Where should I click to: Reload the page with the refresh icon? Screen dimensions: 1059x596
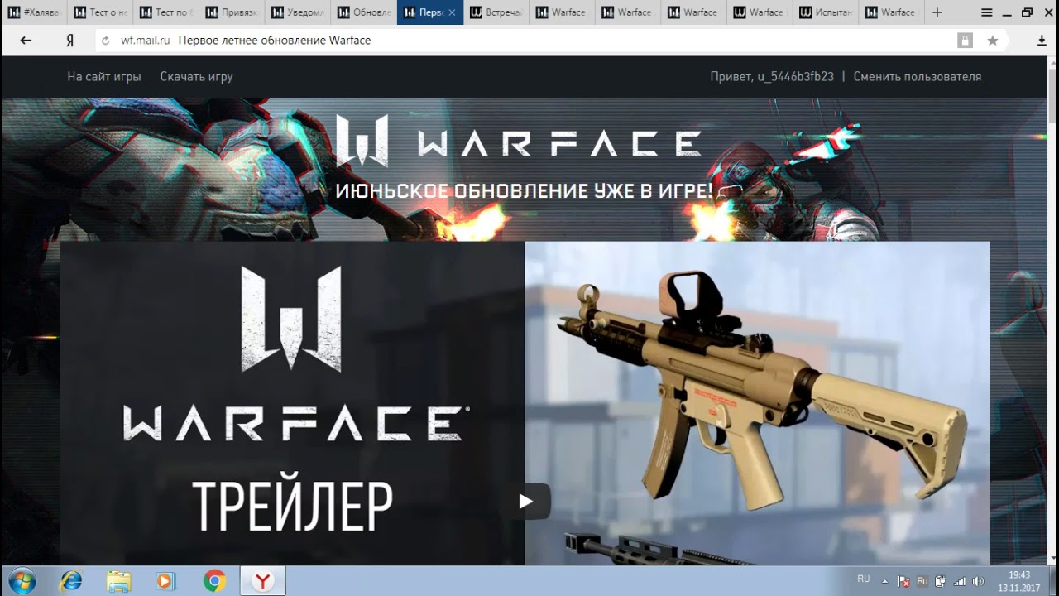pos(105,41)
